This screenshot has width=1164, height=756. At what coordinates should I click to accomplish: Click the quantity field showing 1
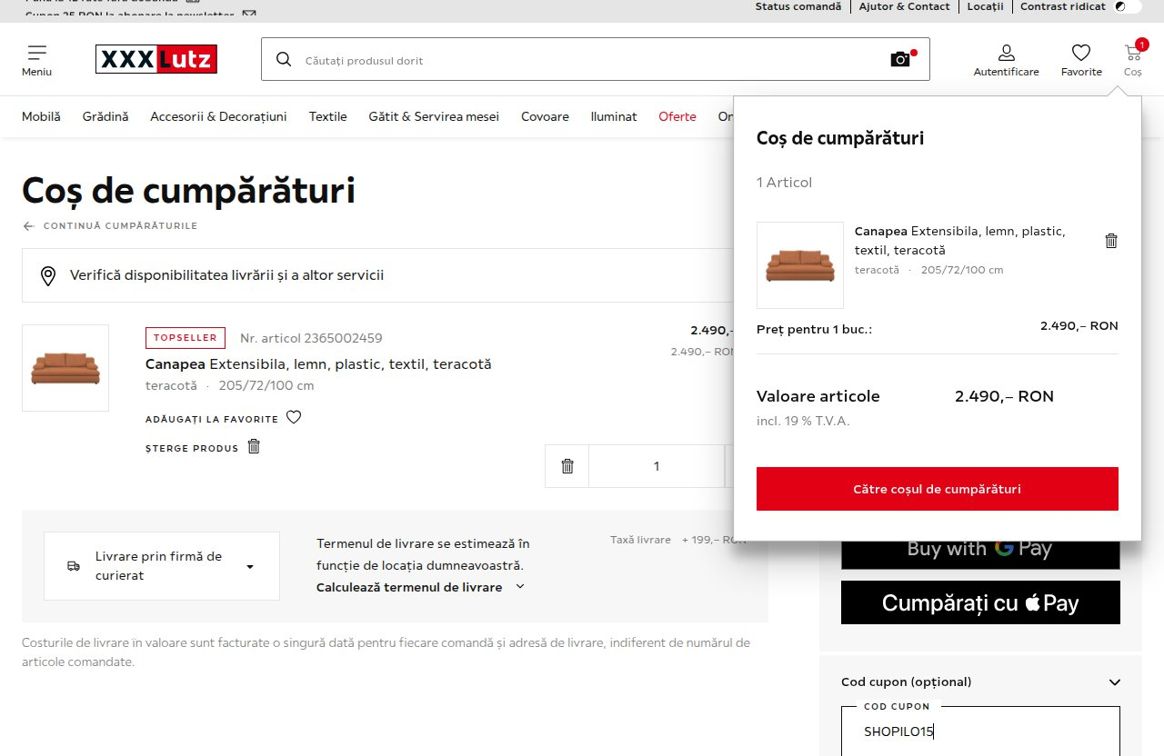click(x=657, y=466)
